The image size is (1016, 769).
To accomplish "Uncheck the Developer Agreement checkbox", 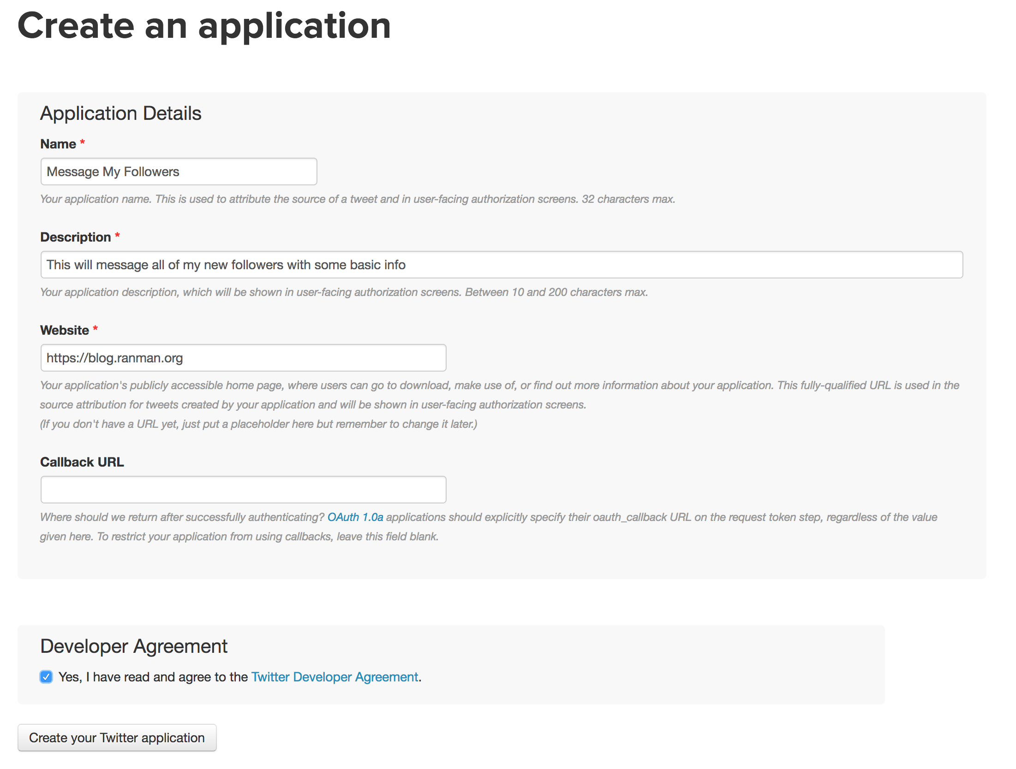I will click(46, 677).
